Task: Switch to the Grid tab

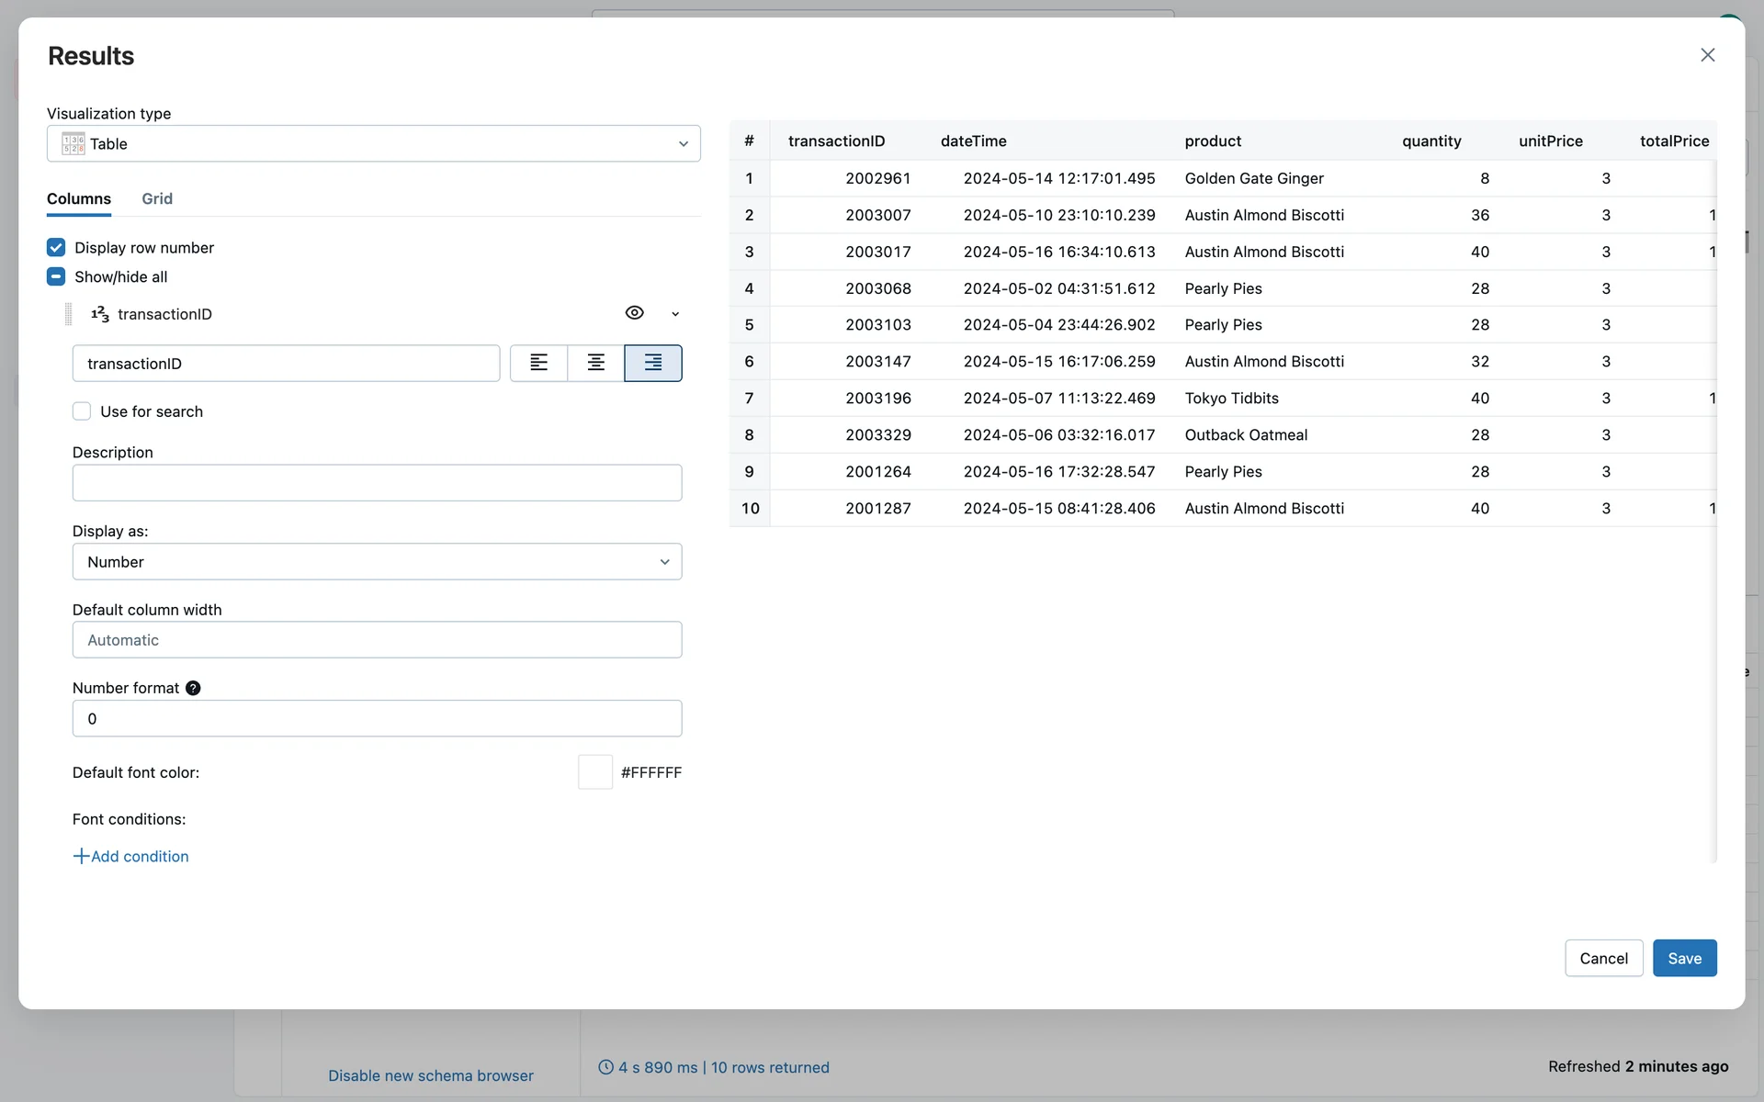Action: (157, 198)
